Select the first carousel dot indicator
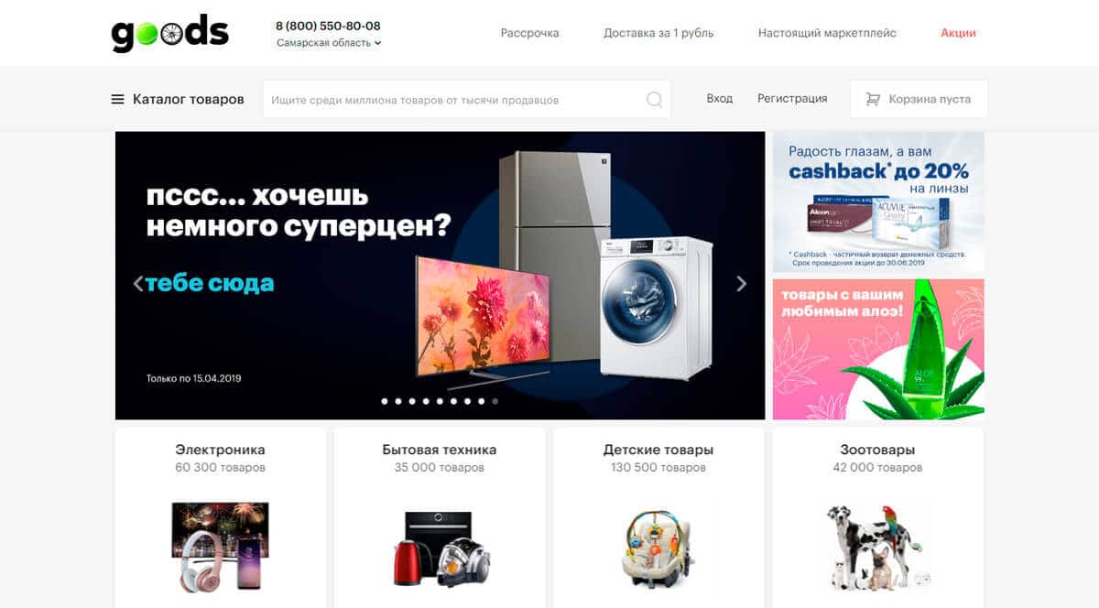This screenshot has width=1099, height=608. coord(385,401)
